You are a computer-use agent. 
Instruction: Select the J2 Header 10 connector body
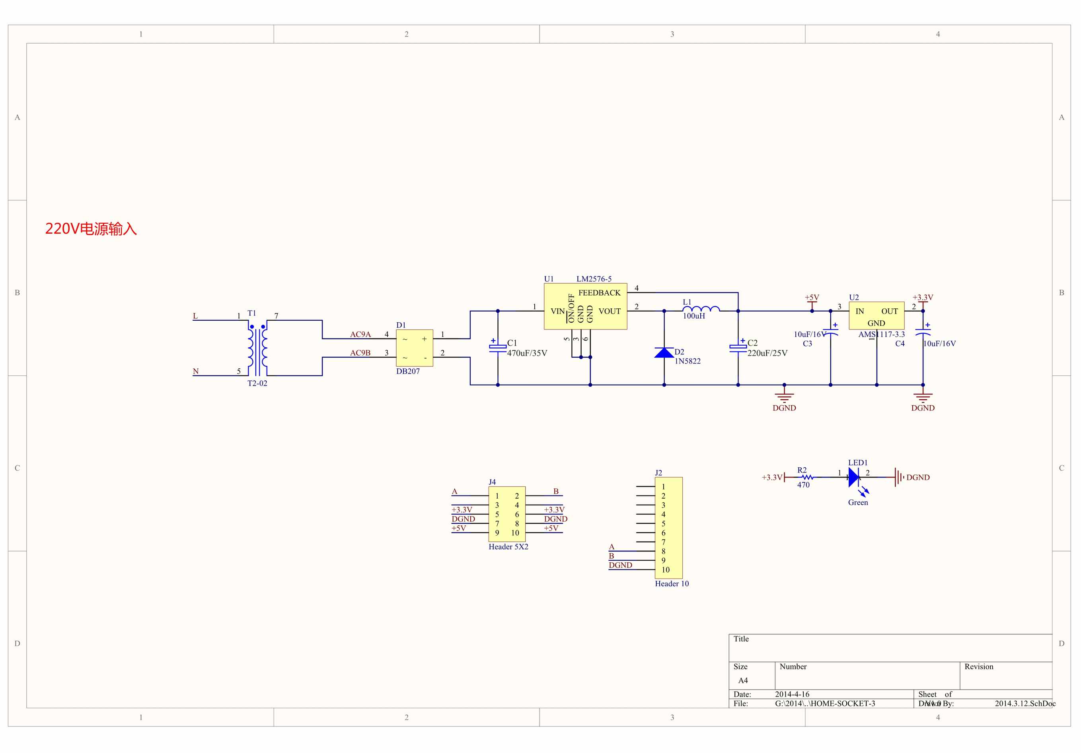tap(668, 528)
